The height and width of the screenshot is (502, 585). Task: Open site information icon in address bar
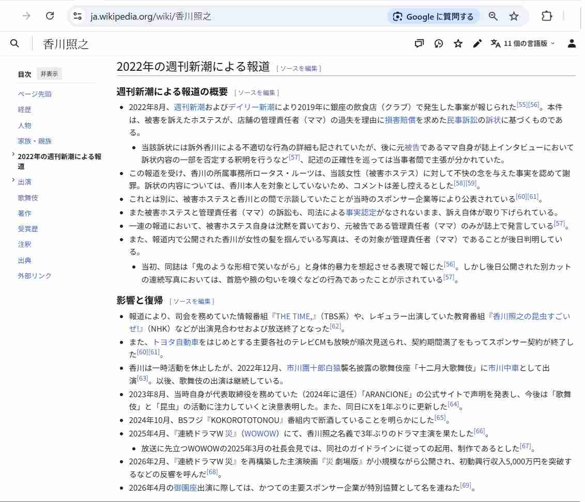pos(78,16)
